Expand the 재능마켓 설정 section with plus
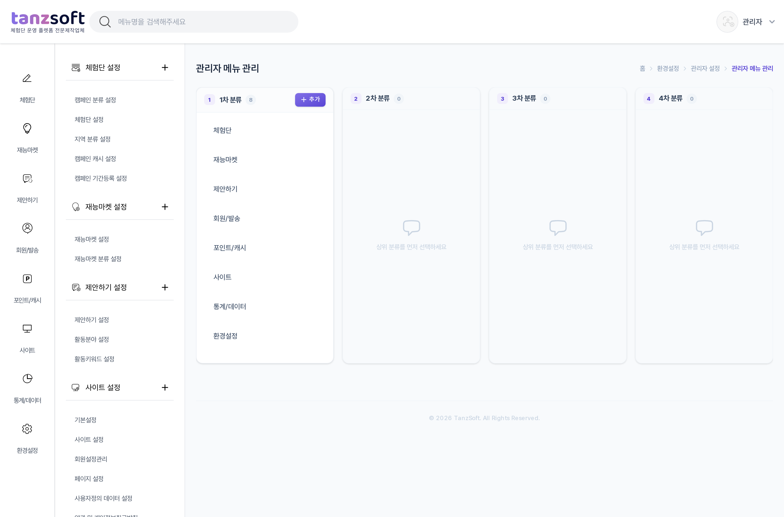784x517 pixels. (x=165, y=207)
